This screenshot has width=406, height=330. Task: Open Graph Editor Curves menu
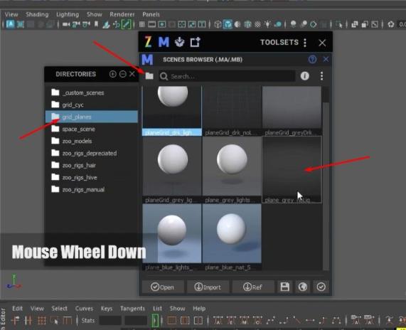click(x=84, y=309)
